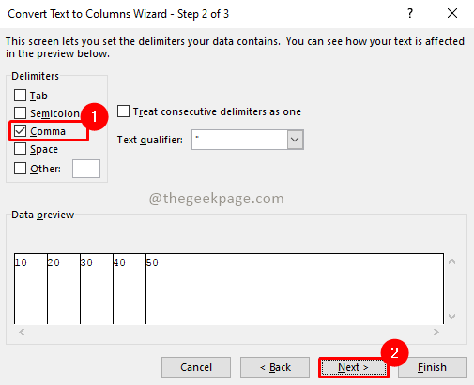Click the data preview up scroll arrow
This screenshot has height=385, width=474.
click(451, 261)
